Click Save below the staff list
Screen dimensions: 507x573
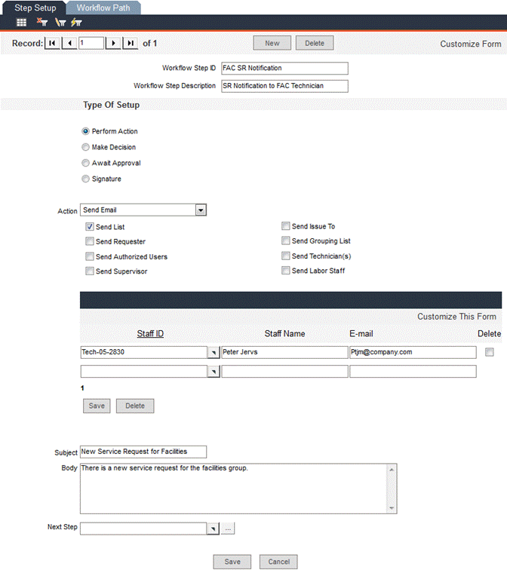(97, 406)
